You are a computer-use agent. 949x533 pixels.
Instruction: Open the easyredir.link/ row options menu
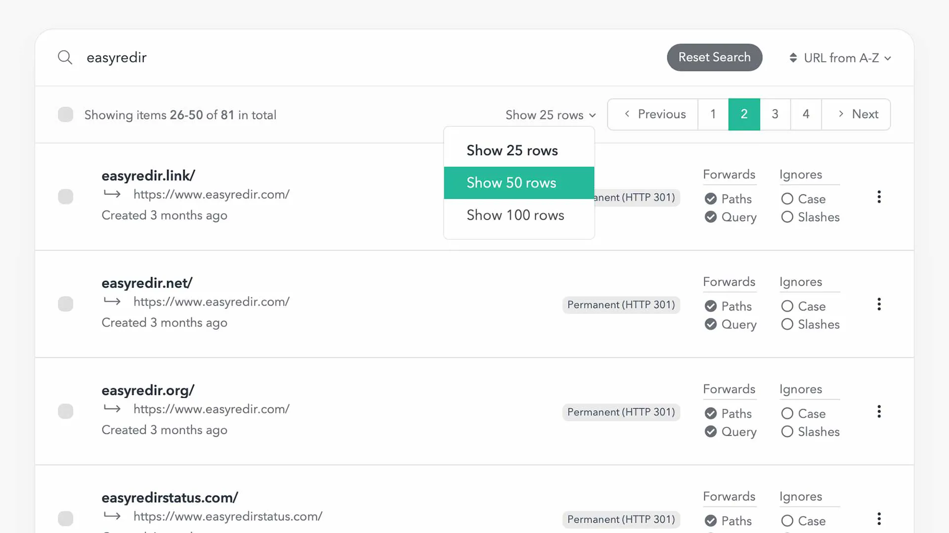pos(879,197)
